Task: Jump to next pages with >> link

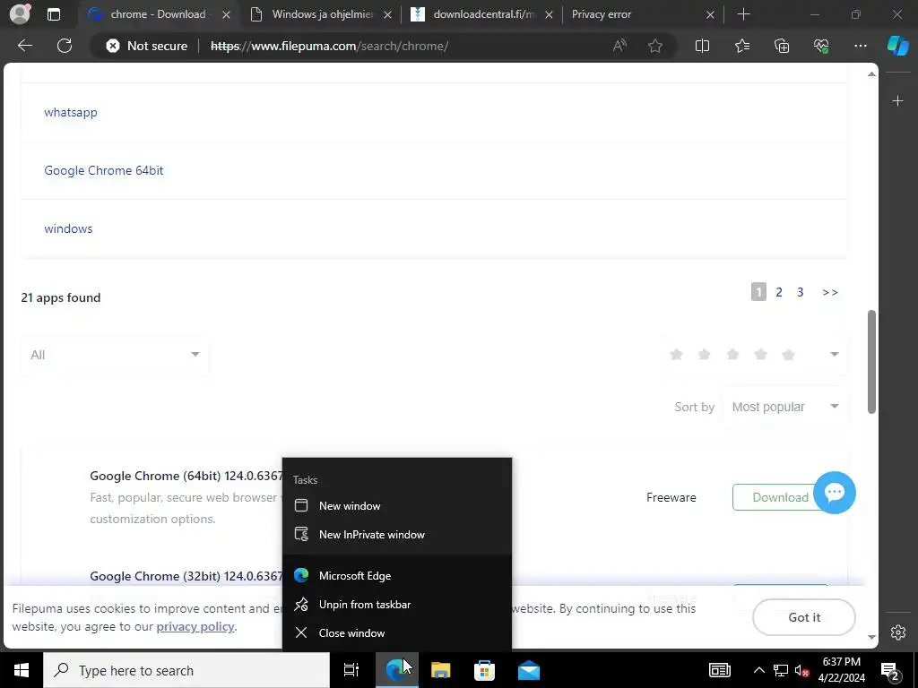Action: pos(829,292)
